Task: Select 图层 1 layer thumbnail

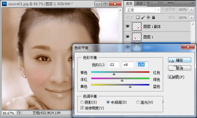Action: [x=137, y=37]
